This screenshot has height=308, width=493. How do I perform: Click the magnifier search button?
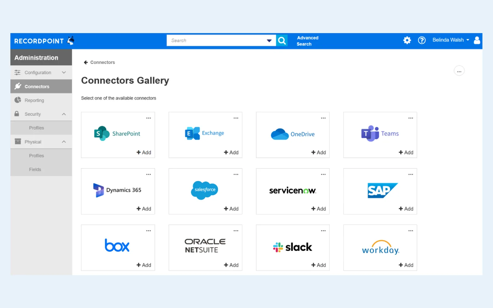click(282, 40)
